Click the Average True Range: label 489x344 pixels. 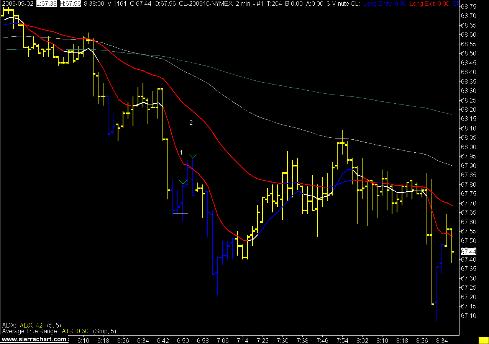(x=30, y=331)
